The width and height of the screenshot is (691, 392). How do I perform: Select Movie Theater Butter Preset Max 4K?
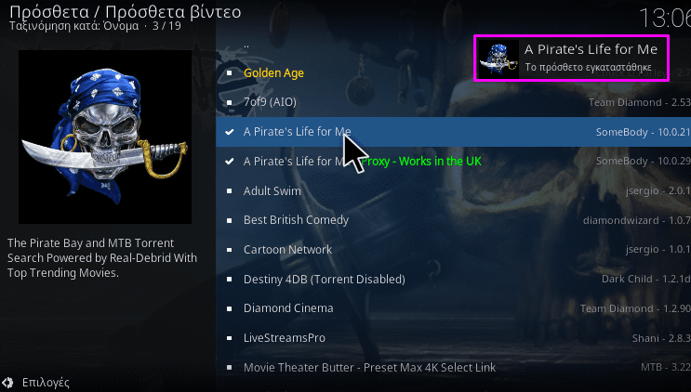pos(454,367)
